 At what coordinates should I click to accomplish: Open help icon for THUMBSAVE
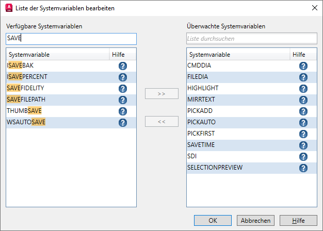[x=123, y=111]
